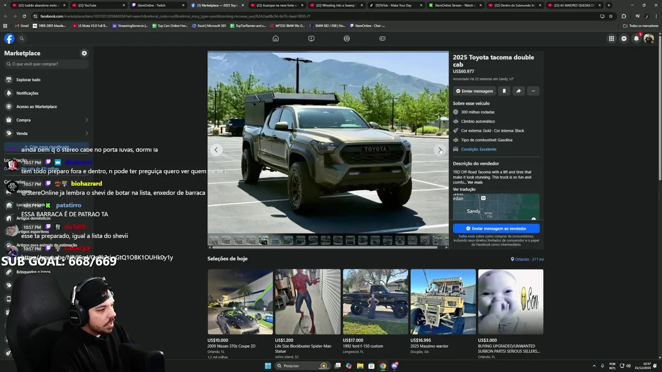This screenshot has height=372, width=662.
Task: Open Todos os marcadores folder
Action: tap(641, 25)
